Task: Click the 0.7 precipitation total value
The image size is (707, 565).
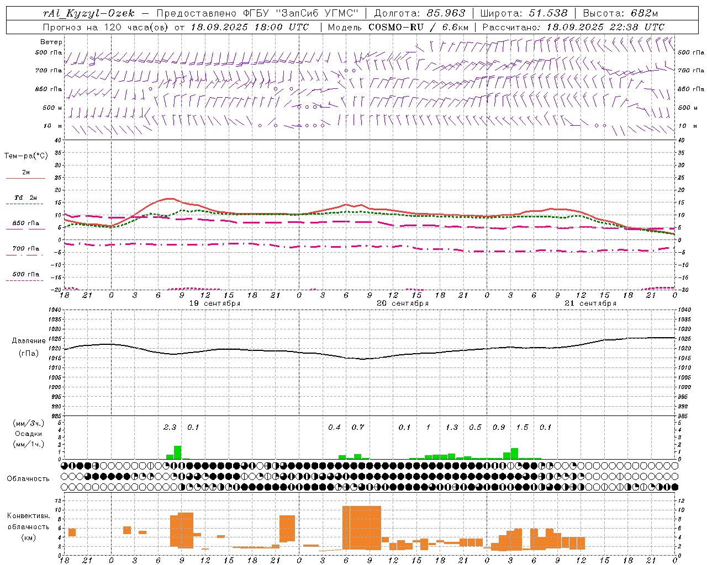Action: tap(358, 428)
